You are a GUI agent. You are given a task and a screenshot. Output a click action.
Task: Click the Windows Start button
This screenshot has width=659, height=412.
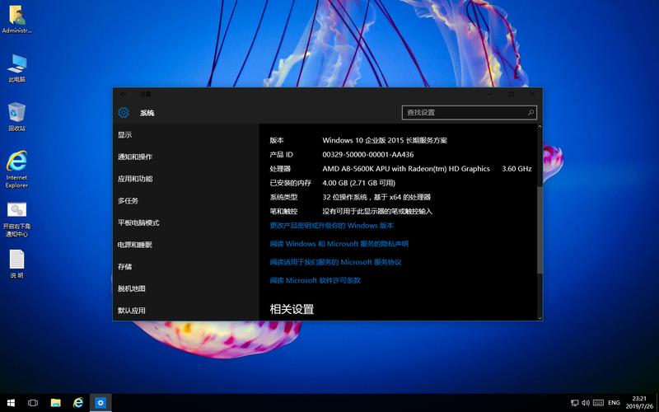(11, 403)
